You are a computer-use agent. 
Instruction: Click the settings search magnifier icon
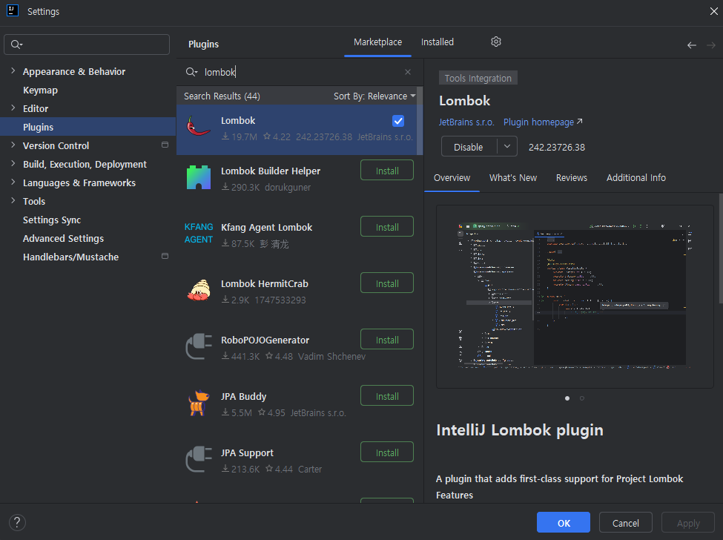coord(16,45)
